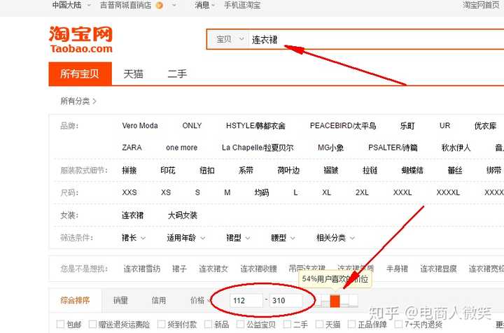Check the 公益宝贝 checkbox

[x=240, y=325]
